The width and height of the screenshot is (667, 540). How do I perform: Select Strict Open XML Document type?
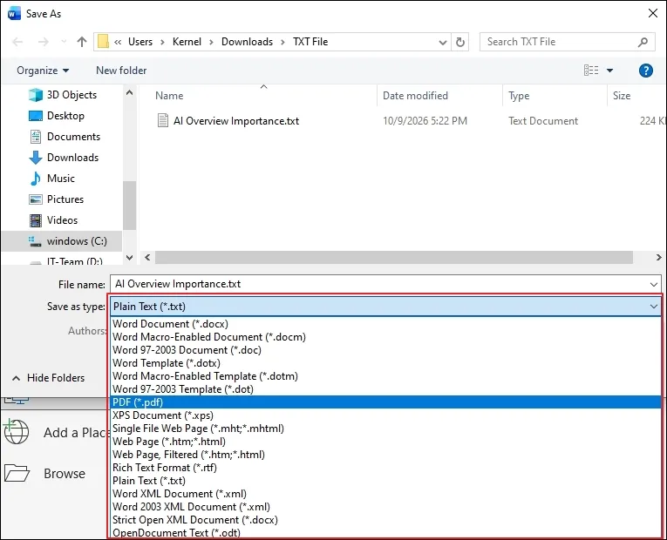coord(386,520)
